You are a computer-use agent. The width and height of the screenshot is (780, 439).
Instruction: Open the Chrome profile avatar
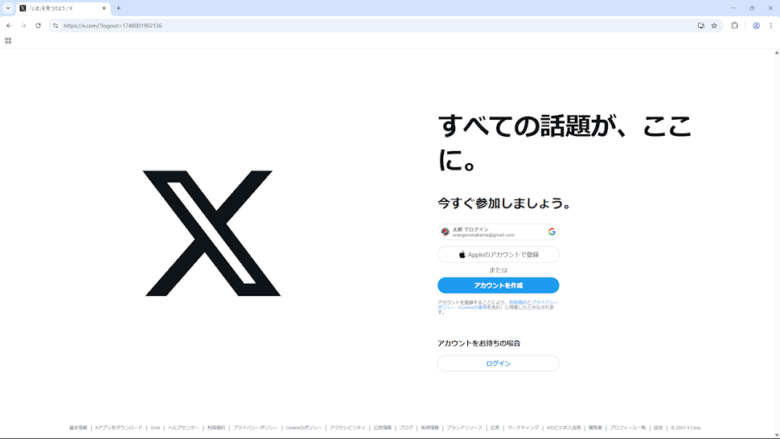tap(756, 26)
